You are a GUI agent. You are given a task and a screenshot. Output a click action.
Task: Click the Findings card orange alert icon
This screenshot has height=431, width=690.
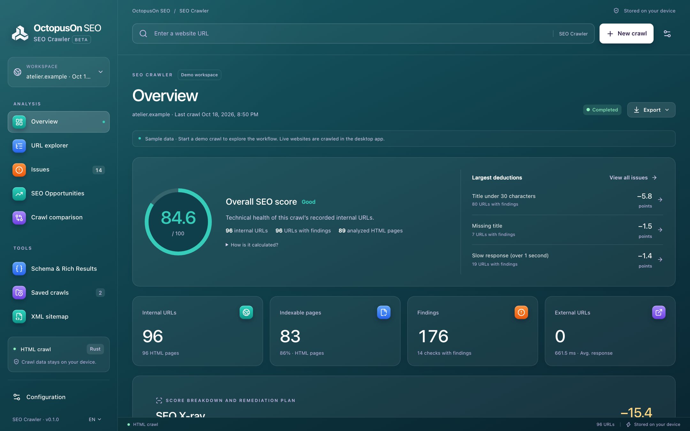[521, 312]
